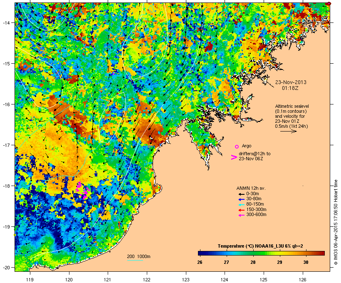
Task: Click the 'drifters@12h to' label
Action: point(255,154)
